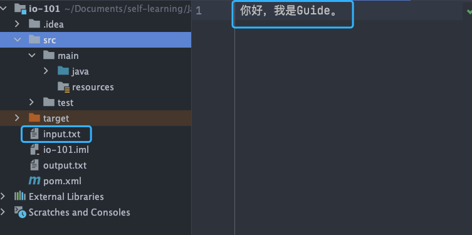
Task: Expand the target folder chevron
Action: (x=17, y=118)
